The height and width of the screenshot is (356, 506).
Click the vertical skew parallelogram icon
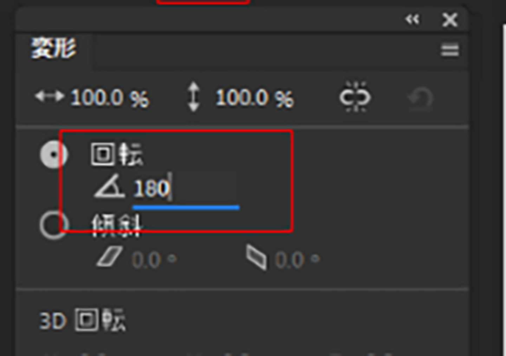[x=256, y=257]
